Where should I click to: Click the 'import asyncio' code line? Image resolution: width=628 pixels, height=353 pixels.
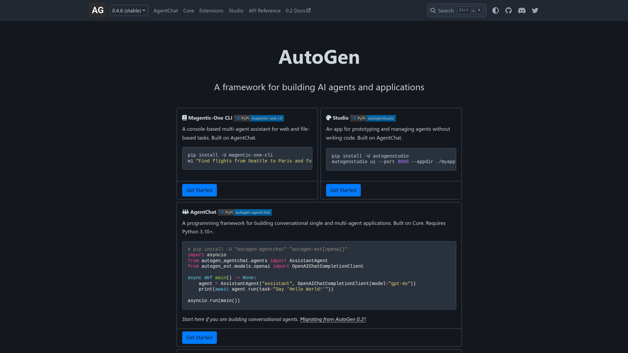[x=207, y=255]
